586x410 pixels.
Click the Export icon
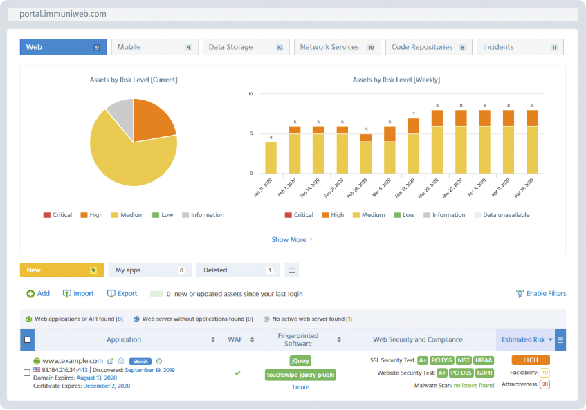(x=110, y=294)
